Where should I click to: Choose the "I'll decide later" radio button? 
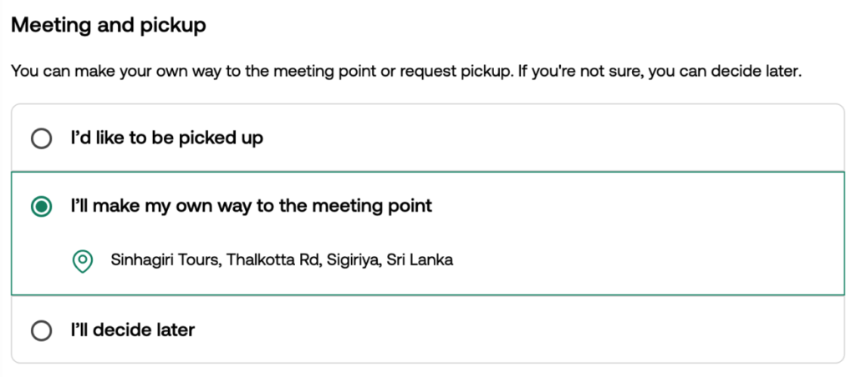41,330
